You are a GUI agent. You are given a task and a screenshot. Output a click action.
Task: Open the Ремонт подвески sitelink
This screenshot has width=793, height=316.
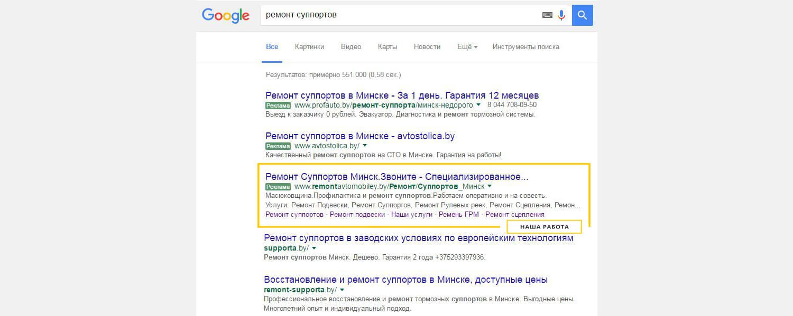click(x=357, y=215)
